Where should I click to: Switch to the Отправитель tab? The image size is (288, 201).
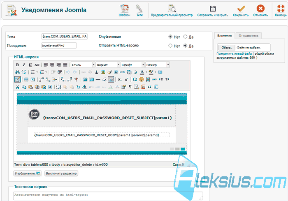249,36
